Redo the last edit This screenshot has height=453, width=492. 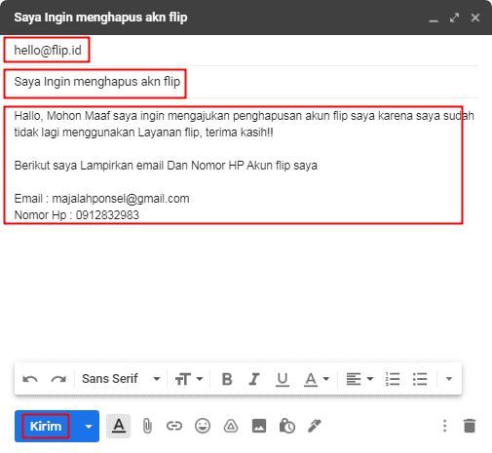[x=58, y=379]
